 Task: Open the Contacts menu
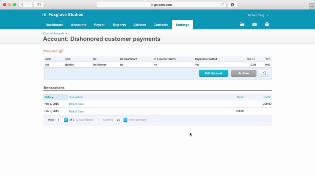coord(161,25)
